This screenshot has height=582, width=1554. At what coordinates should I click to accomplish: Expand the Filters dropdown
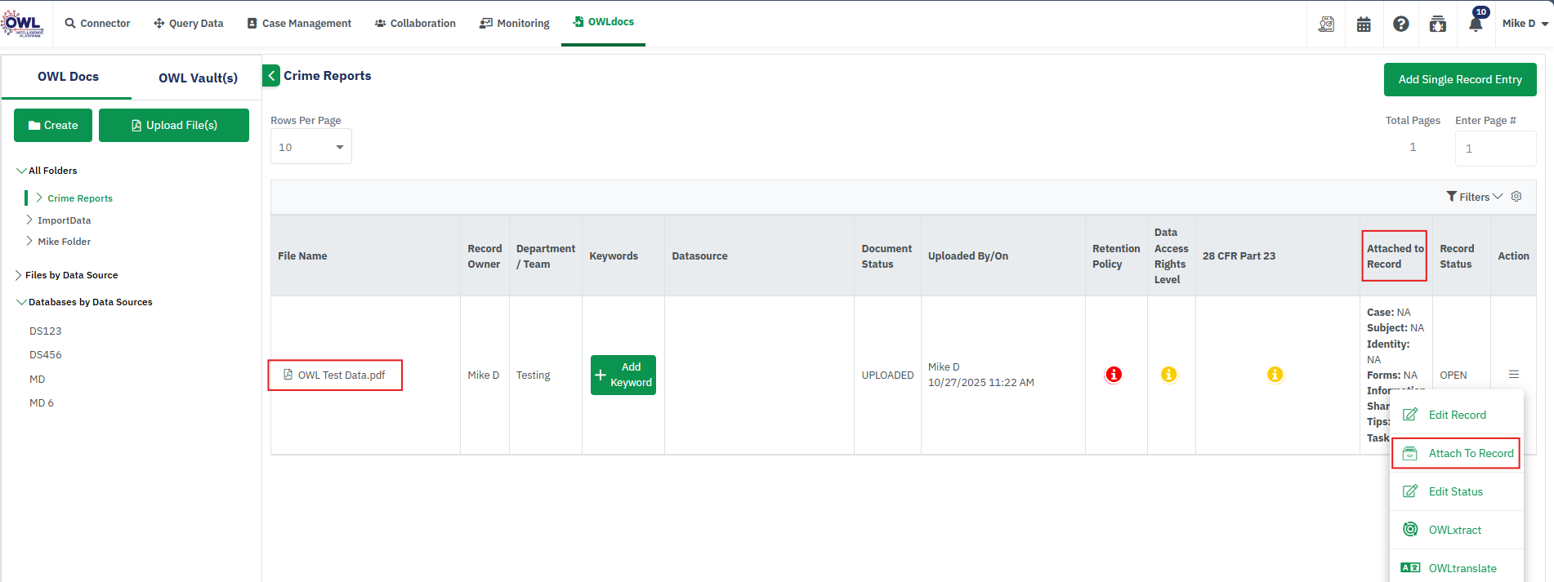(x=1474, y=197)
